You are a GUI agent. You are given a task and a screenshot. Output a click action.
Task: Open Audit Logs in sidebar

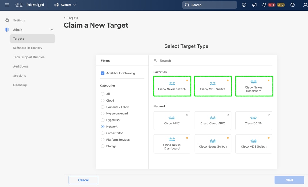pos(21,66)
